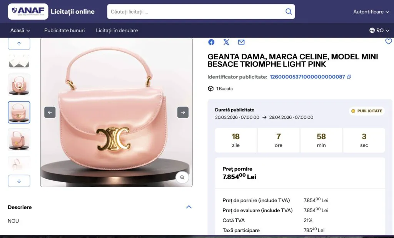Share the listing on Facebook
Viewport: 394px width, 238px height.
(x=211, y=42)
